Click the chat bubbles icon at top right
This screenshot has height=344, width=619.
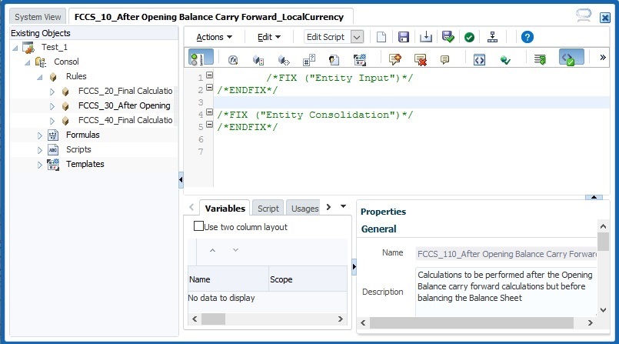pos(584,15)
